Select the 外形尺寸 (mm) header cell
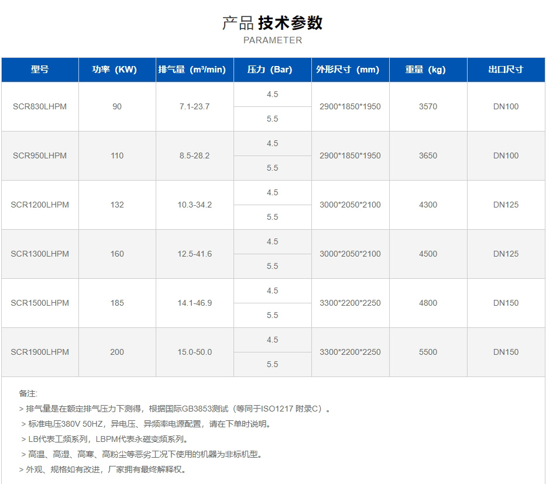Image resolution: width=546 pixels, height=484 pixels. [350, 70]
